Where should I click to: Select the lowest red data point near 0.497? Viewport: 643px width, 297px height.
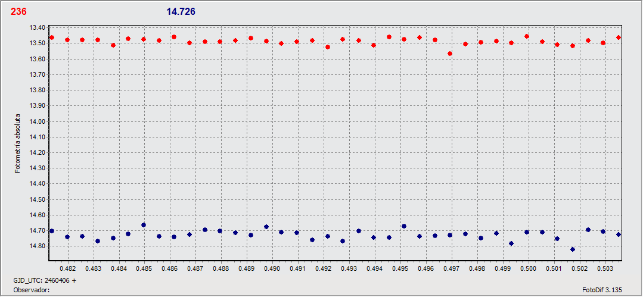pos(450,54)
